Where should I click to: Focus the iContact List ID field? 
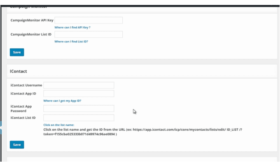[x=79, y=117]
